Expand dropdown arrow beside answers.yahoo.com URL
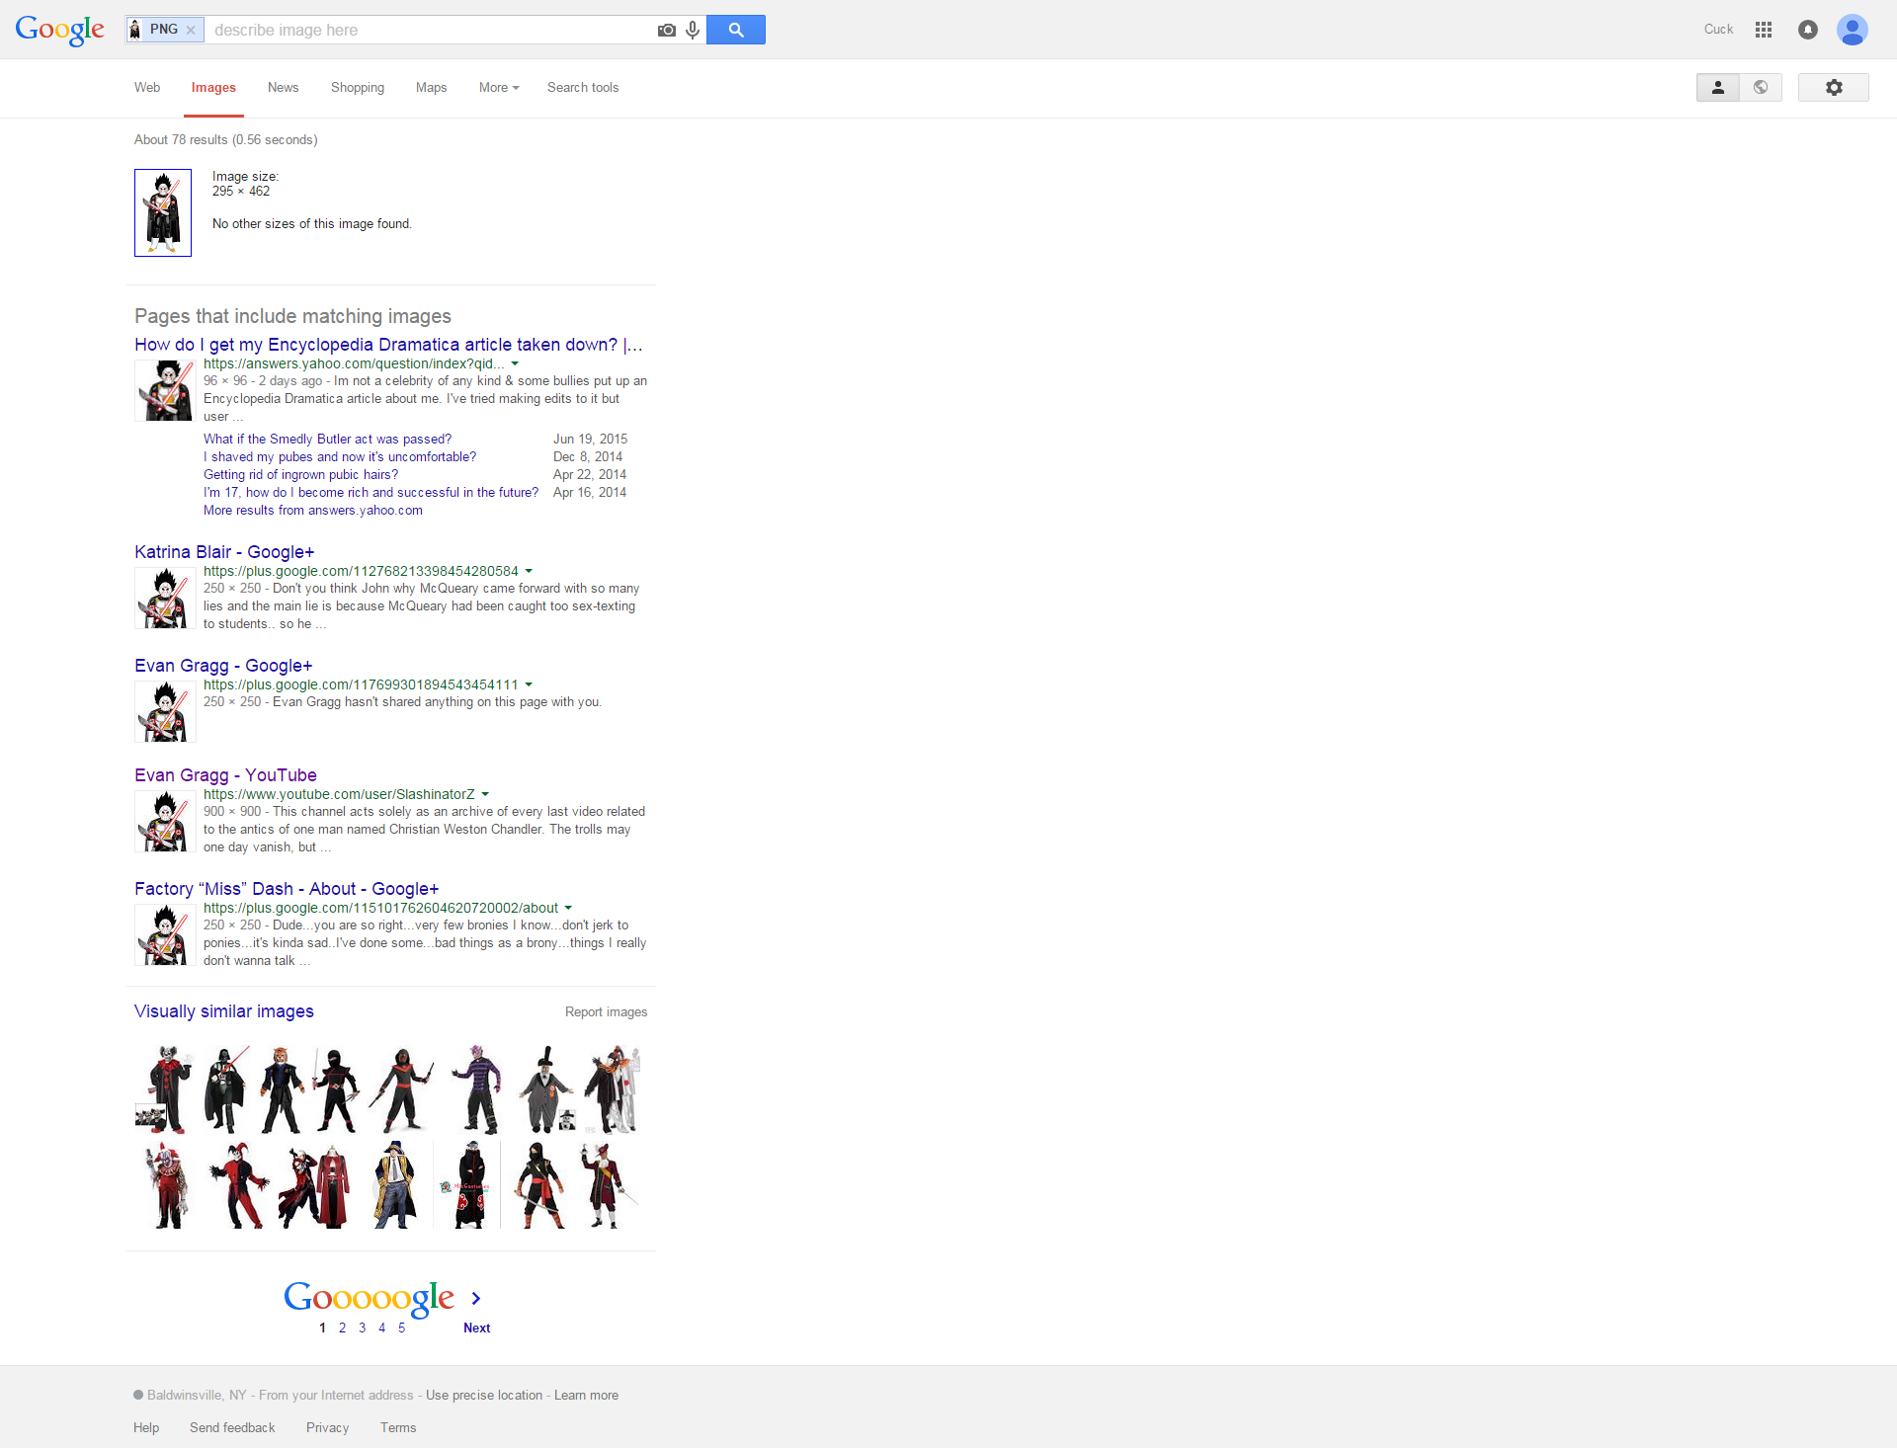 (x=515, y=364)
